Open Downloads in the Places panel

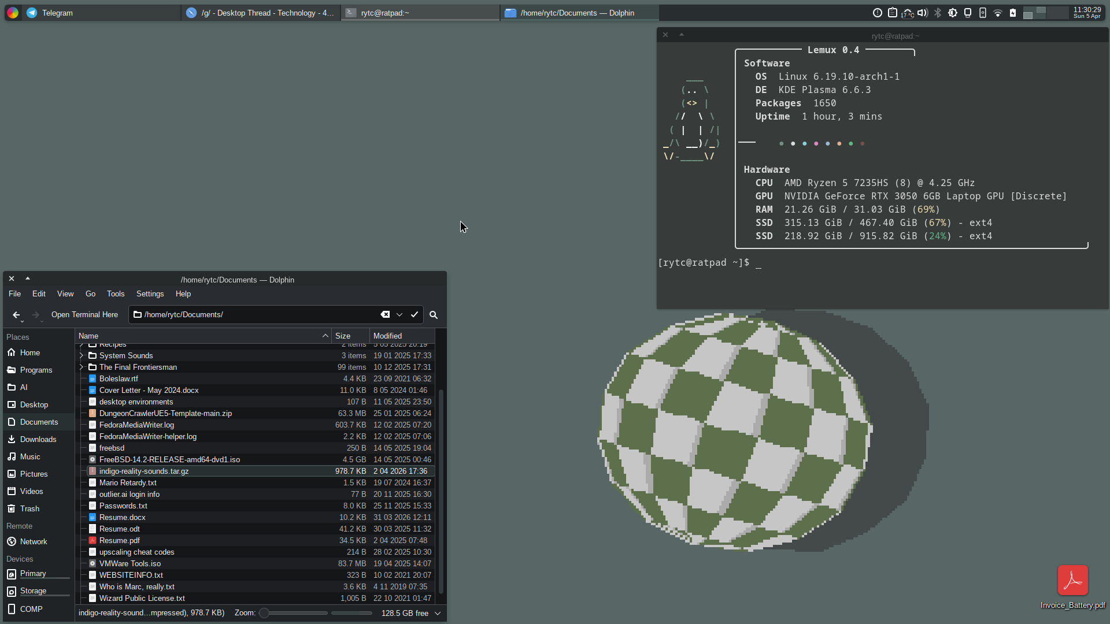pos(38,440)
